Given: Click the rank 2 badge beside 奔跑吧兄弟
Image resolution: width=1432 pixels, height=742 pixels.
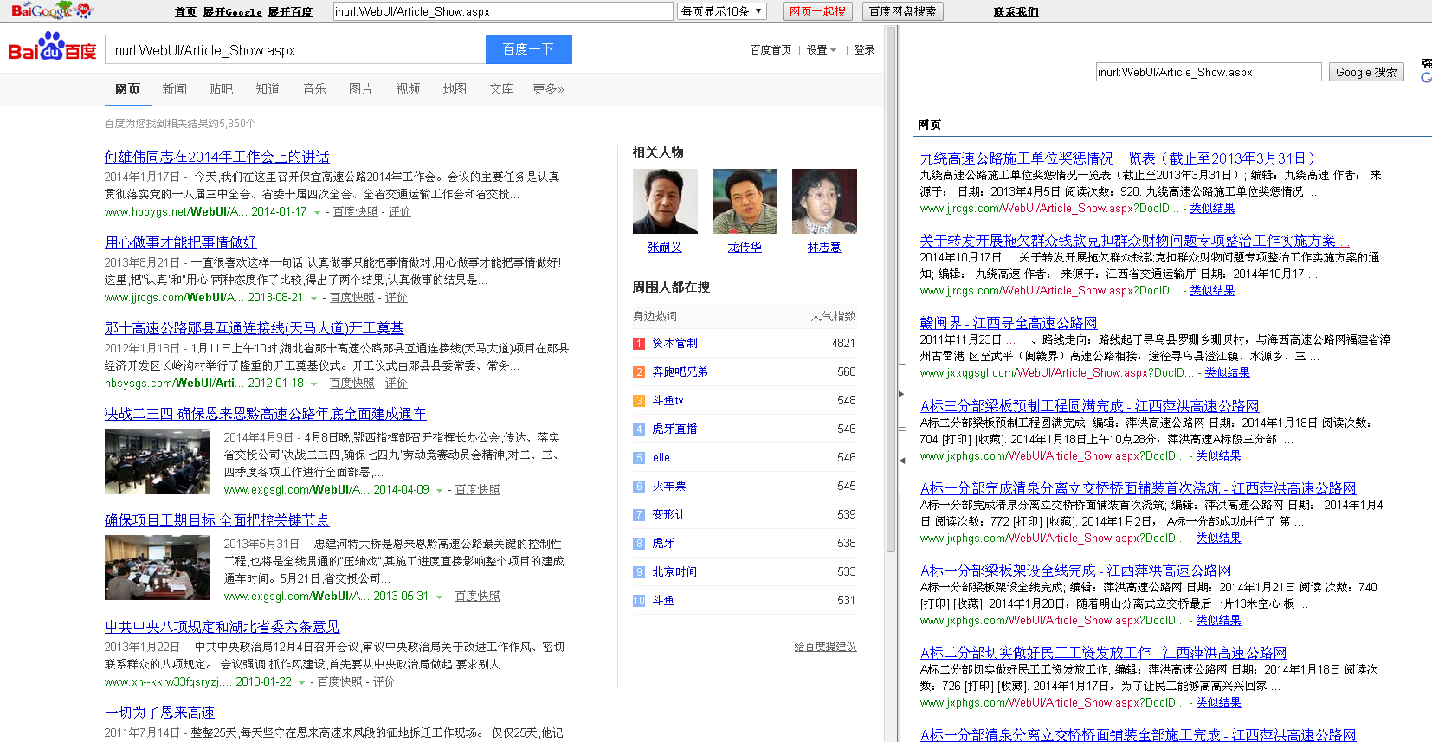Looking at the screenshot, I should (639, 372).
